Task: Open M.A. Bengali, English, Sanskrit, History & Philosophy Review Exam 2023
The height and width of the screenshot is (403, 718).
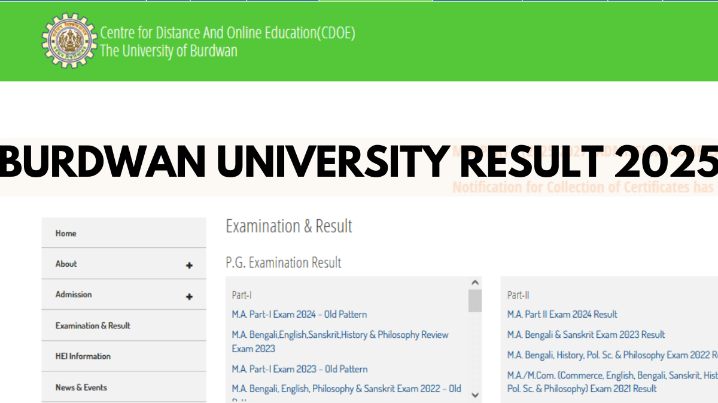Action: (x=340, y=342)
